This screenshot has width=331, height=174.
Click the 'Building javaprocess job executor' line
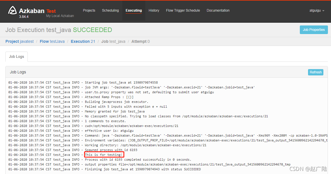coord(78,102)
